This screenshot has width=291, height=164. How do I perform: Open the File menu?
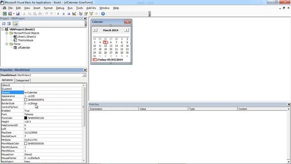(10, 8)
